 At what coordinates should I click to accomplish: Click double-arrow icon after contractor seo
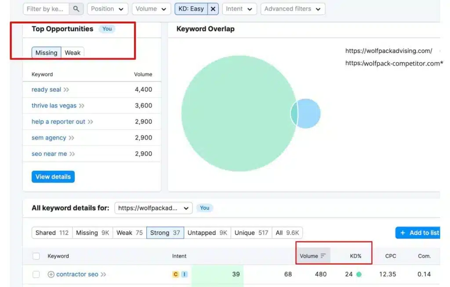coord(103,274)
